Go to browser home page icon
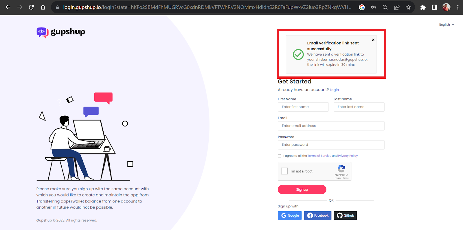This screenshot has width=463, height=230. 43,7
